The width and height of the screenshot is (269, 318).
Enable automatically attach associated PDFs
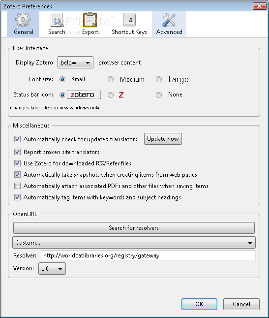[17, 186]
